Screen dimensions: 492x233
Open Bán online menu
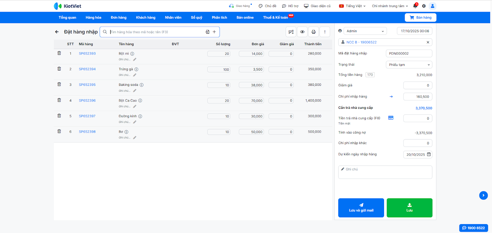tap(245, 17)
